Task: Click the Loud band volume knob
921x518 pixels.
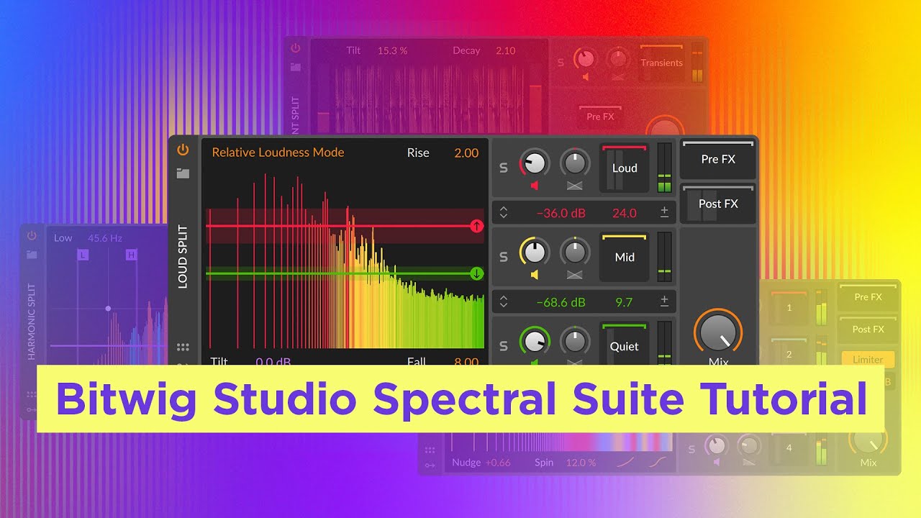Action: [x=534, y=163]
